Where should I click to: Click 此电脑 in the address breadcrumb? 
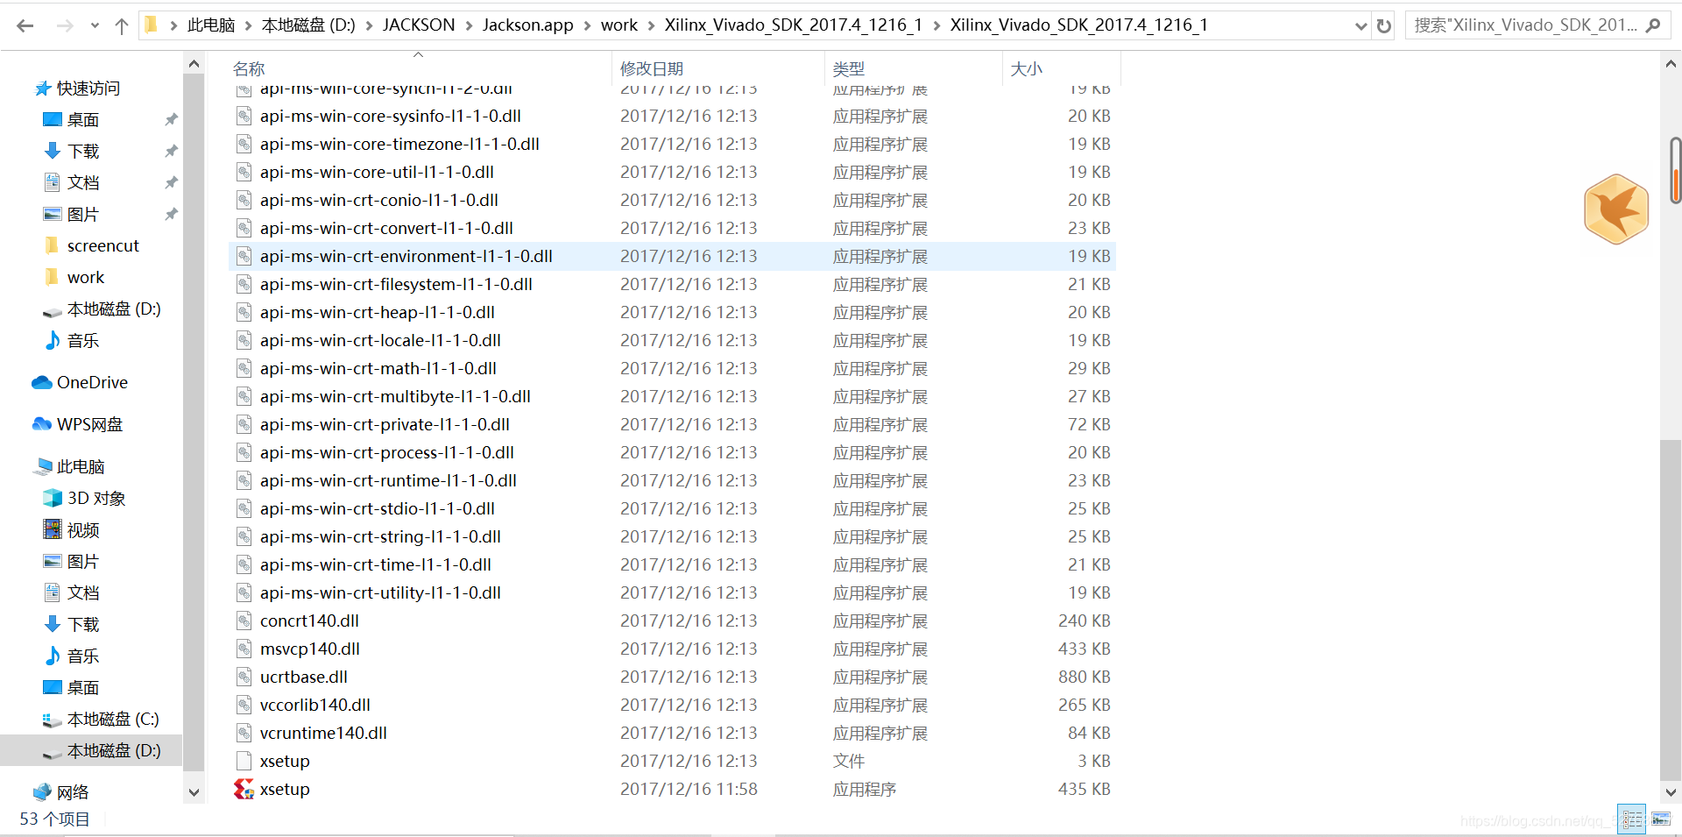pyautogui.click(x=211, y=25)
